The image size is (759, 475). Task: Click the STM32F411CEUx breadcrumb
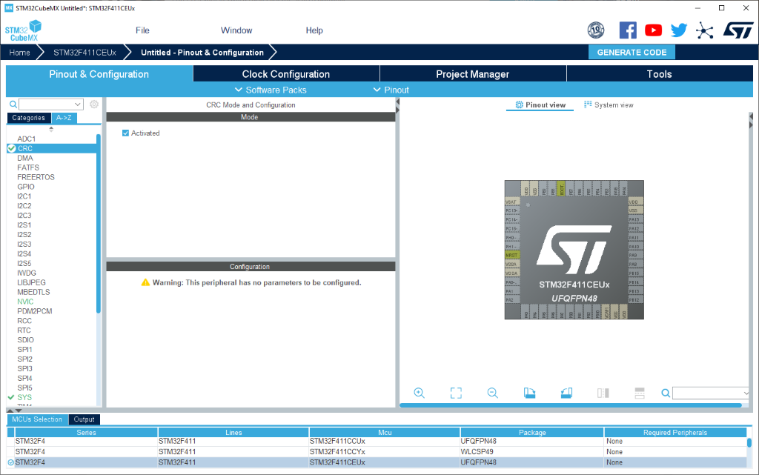(x=84, y=52)
